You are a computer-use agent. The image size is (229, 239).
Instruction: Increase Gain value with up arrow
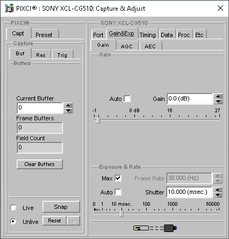pyautogui.click(x=218, y=96)
